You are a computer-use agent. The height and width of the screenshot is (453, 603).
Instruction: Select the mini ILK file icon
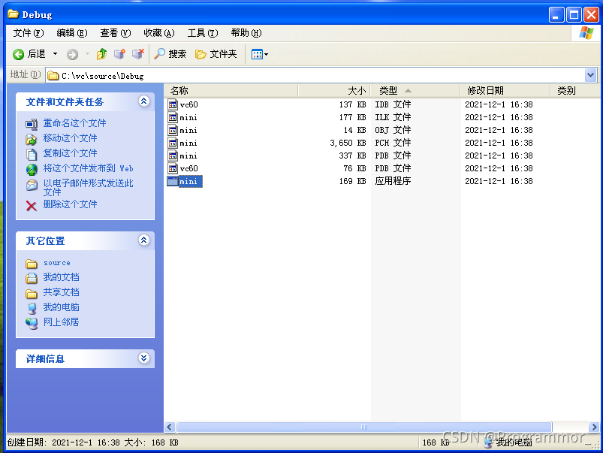tap(173, 117)
